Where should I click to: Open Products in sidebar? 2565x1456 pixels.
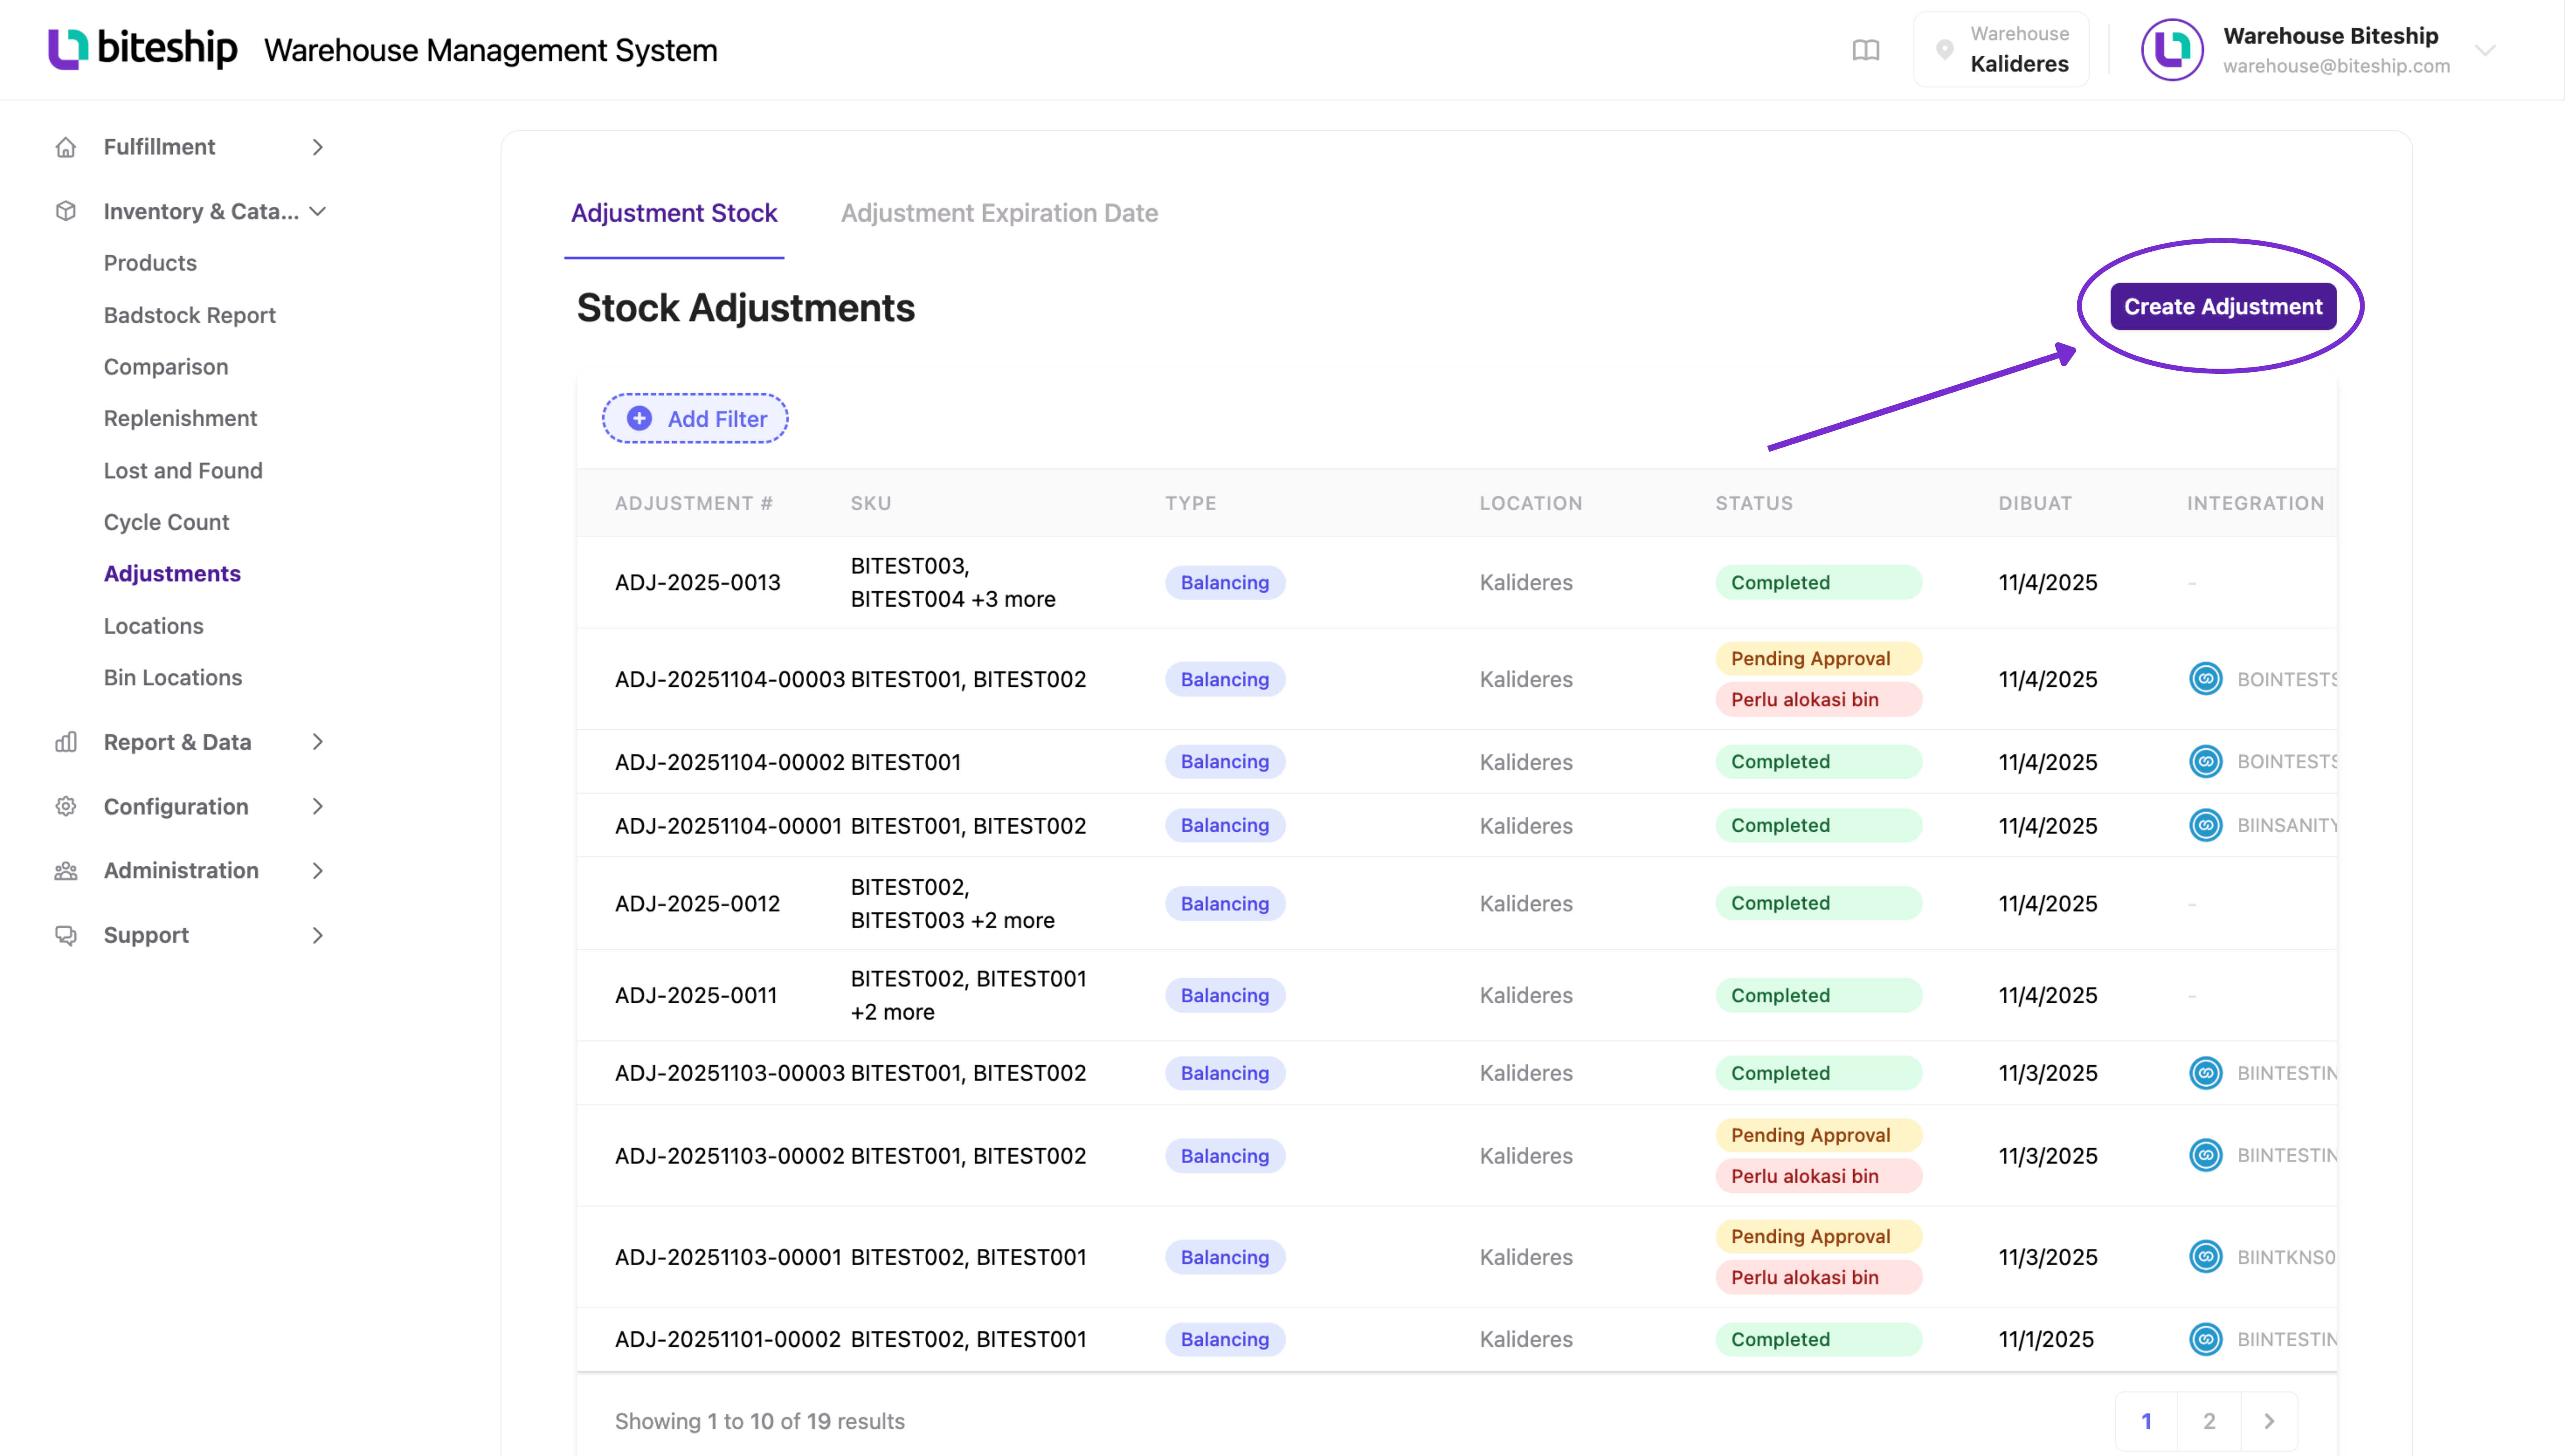pyautogui.click(x=150, y=263)
